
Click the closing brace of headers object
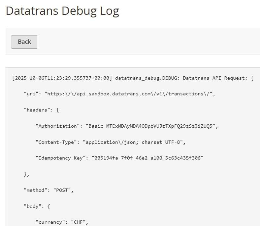click(25, 174)
